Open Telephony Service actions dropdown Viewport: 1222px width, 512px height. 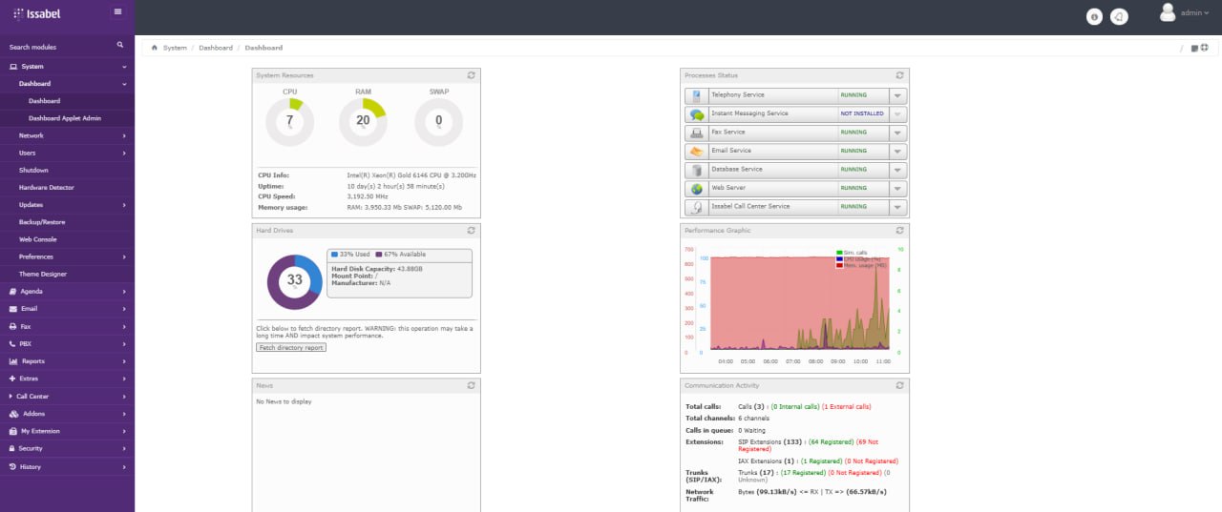897,95
